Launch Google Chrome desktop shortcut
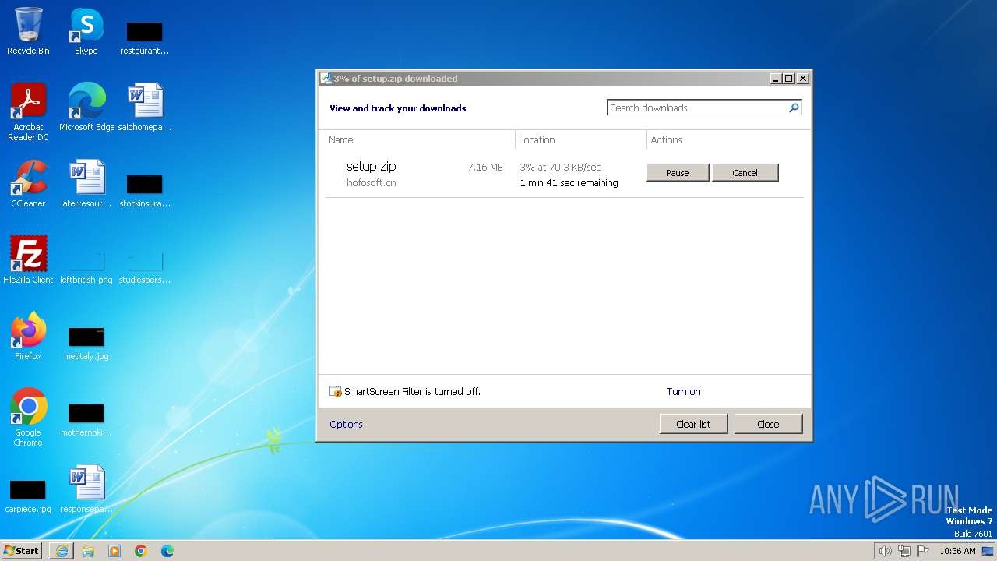This screenshot has height=561, width=997. coord(28,417)
